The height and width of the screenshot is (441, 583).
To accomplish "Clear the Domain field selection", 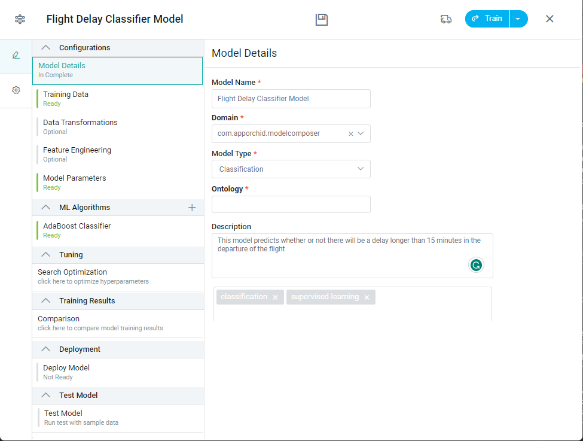I will click(x=351, y=134).
